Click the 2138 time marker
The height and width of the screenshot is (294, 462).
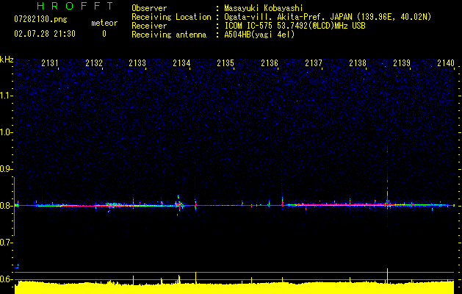358,63
